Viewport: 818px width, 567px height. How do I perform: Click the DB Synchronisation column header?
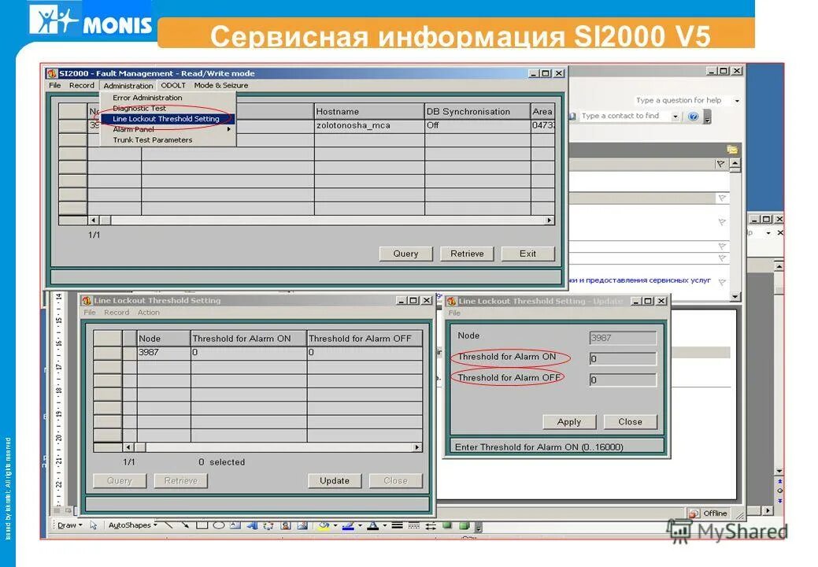point(478,111)
